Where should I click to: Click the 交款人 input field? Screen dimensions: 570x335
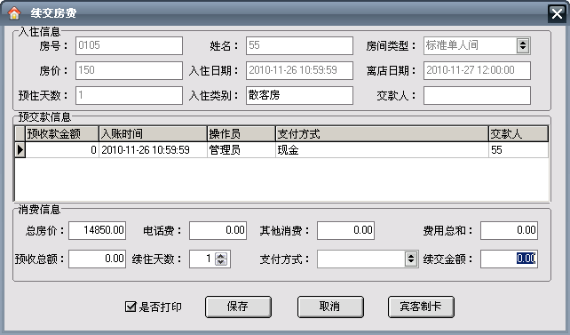[477, 95]
